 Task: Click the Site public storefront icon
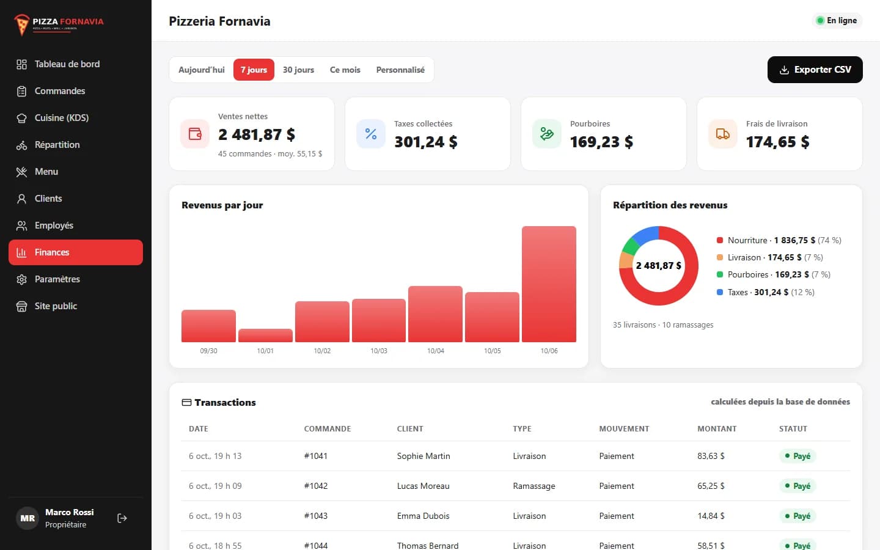[21, 306]
